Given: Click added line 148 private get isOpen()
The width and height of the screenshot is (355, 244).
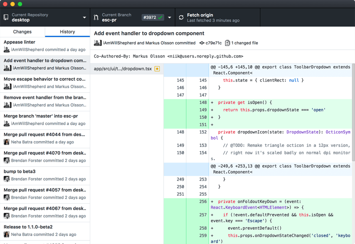Looking at the screenshot, I should coord(258,103).
